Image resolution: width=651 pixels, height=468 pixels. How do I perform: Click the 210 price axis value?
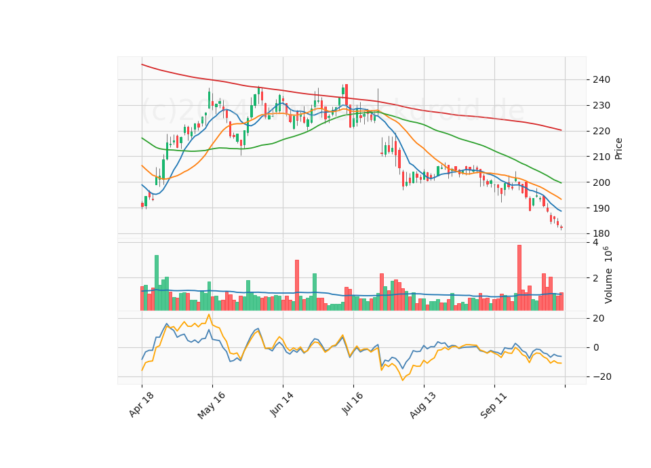click(601, 157)
